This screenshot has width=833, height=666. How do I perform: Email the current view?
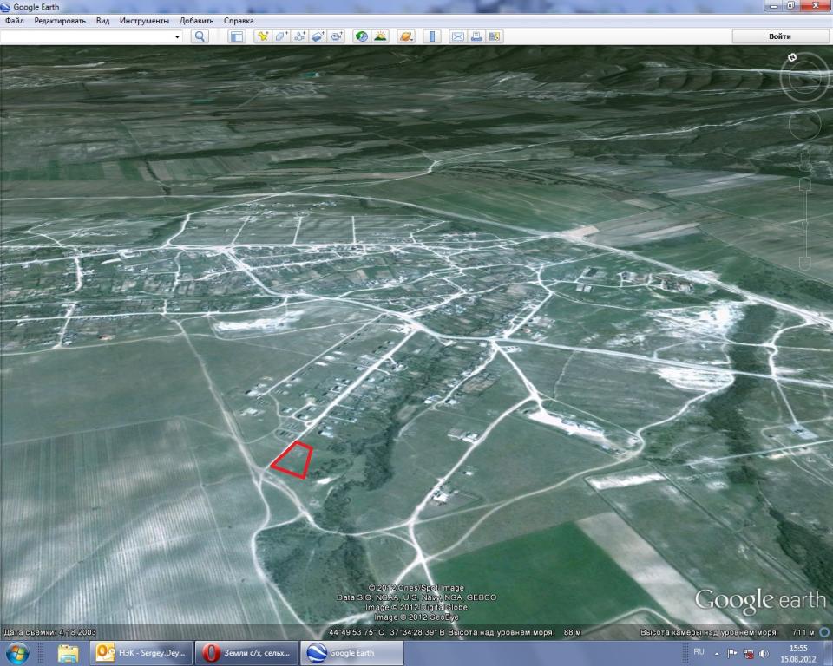[457, 36]
